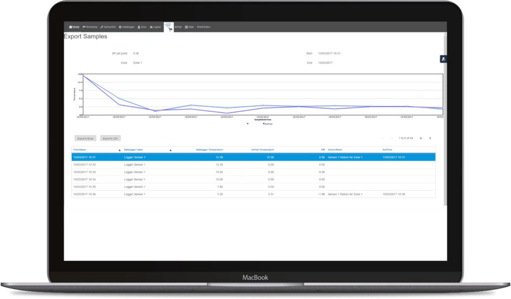This screenshot has height=299, width=511.
Task: Open the User menu item
Action: pos(142,27)
